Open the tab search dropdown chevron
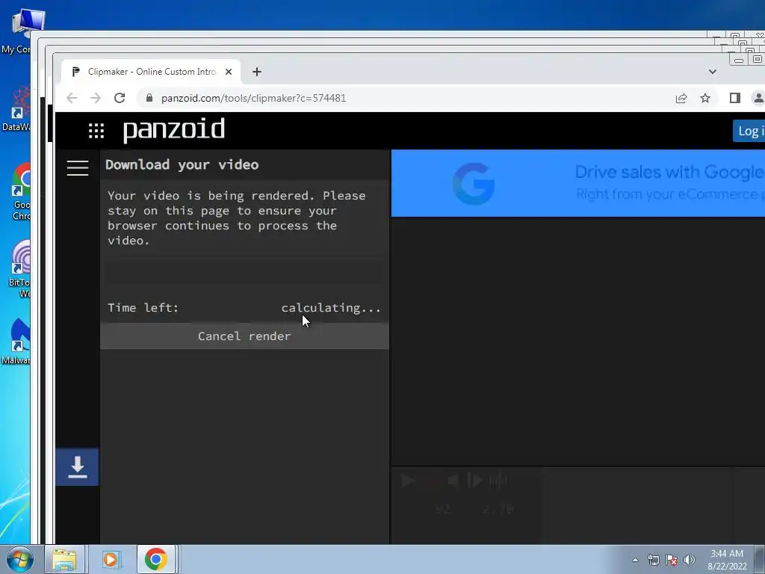Image resolution: width=765 pixels, height=574 pixels. [x=712, y=72]
